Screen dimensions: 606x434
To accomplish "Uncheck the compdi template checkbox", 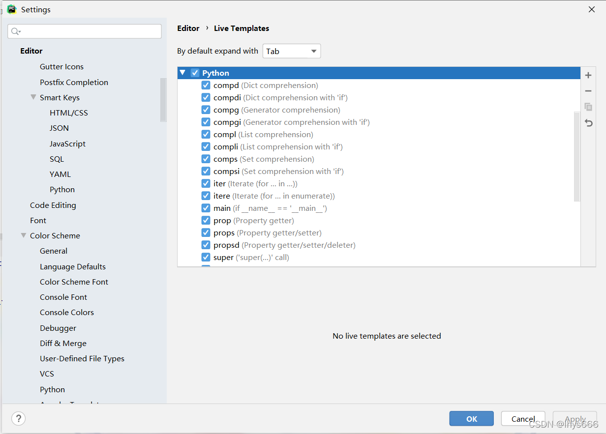I will click(x=206, y=97).
